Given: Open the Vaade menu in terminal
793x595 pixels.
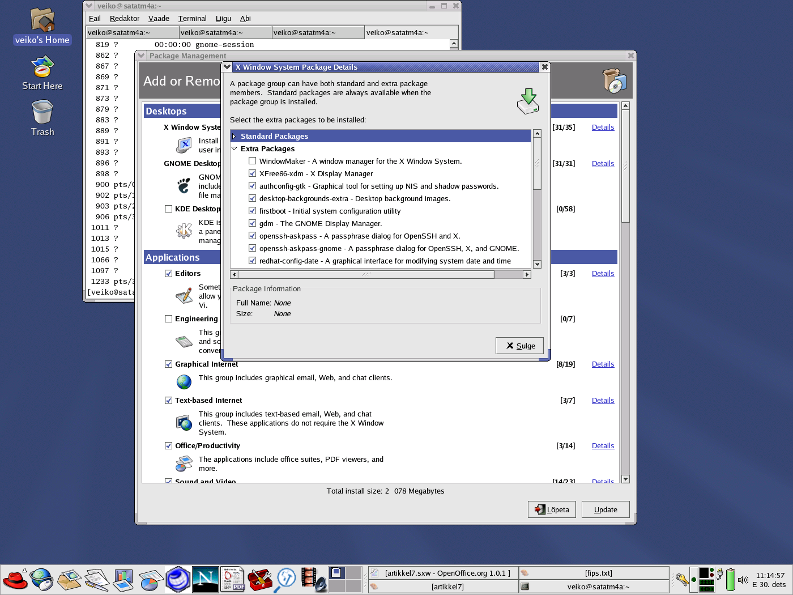Looking at the screenshot, I should tap(159, 18).
